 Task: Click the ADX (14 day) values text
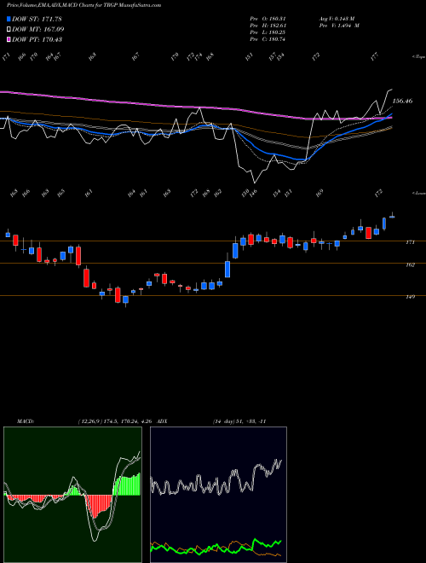tap(239, 421)
